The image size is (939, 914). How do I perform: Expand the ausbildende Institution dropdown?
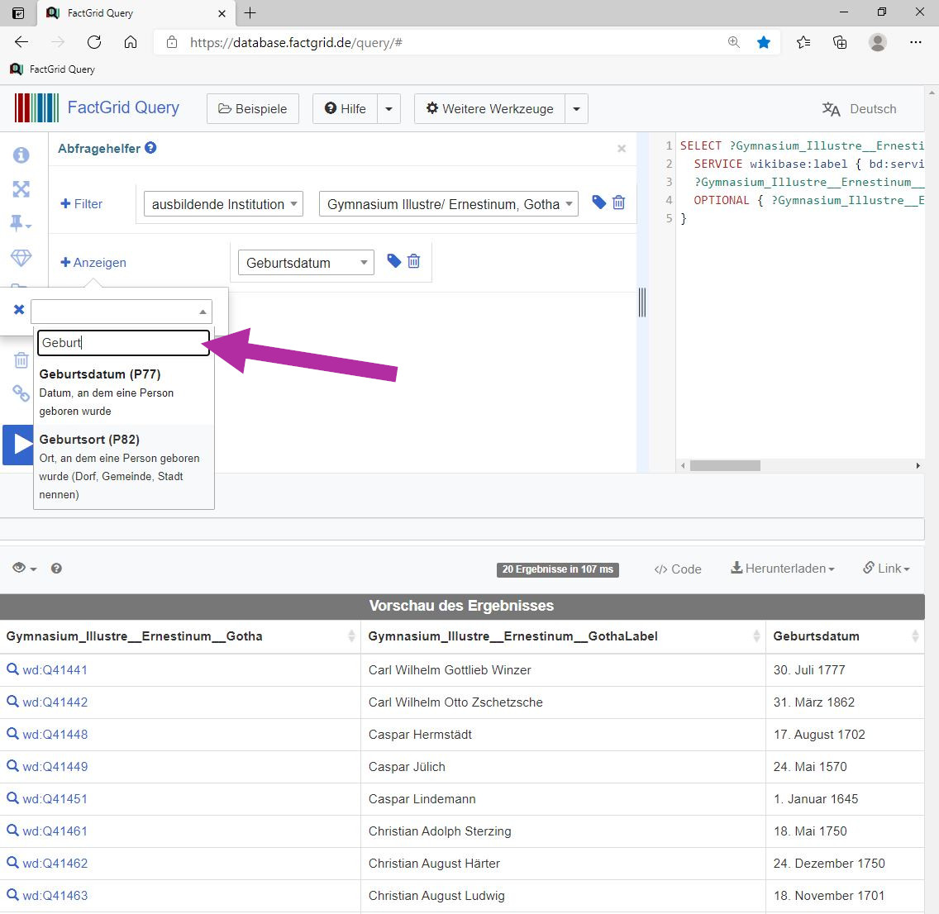click(x=223, y=204)
